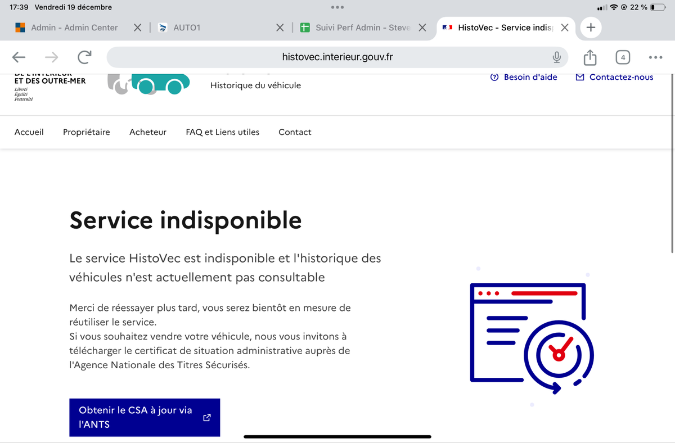675x443 pixels.
Task: Open the share sheet icon
Action: tap(589, 57)
